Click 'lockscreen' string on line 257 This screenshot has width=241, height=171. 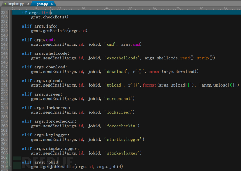(x=119, y=112)
